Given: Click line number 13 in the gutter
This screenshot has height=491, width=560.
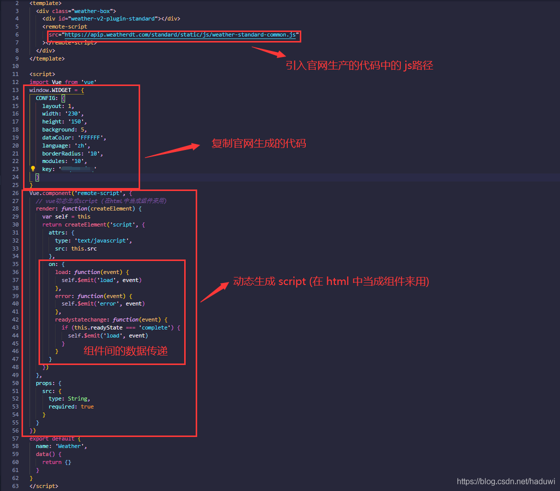Looking at the screenshot, I should point(16,90).
